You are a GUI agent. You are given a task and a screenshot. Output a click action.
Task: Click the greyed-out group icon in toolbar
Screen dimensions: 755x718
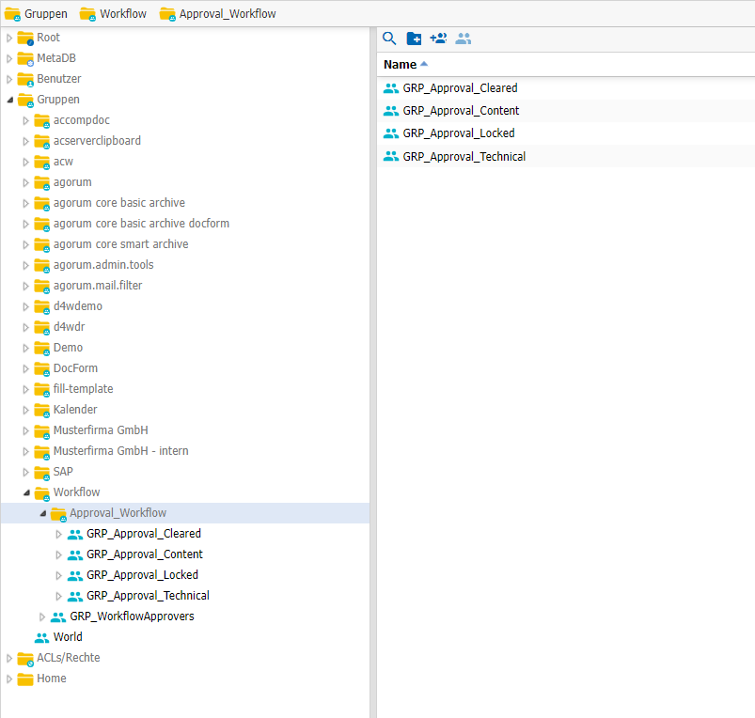pyautogui.click(x=464, y=39)
